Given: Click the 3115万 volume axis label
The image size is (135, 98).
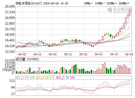Looking at the screenshot, I should [x=10, y=61].
